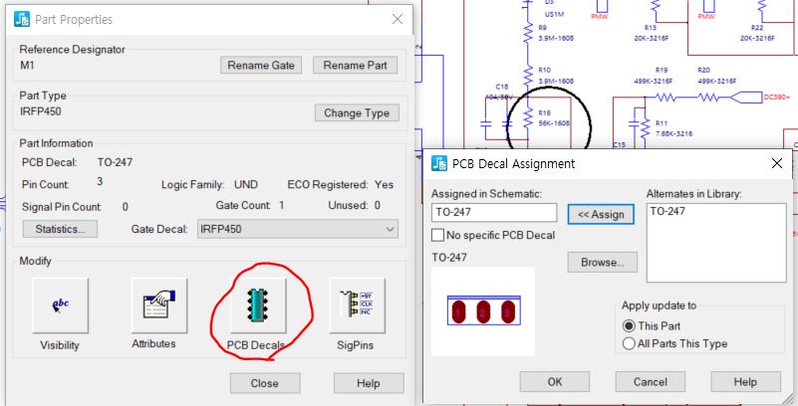Viewport: 798px width, 406px height.
Task: Click the PCB Decal Assignment title icon
Action: pyautogui.click(x=438, y=163)
